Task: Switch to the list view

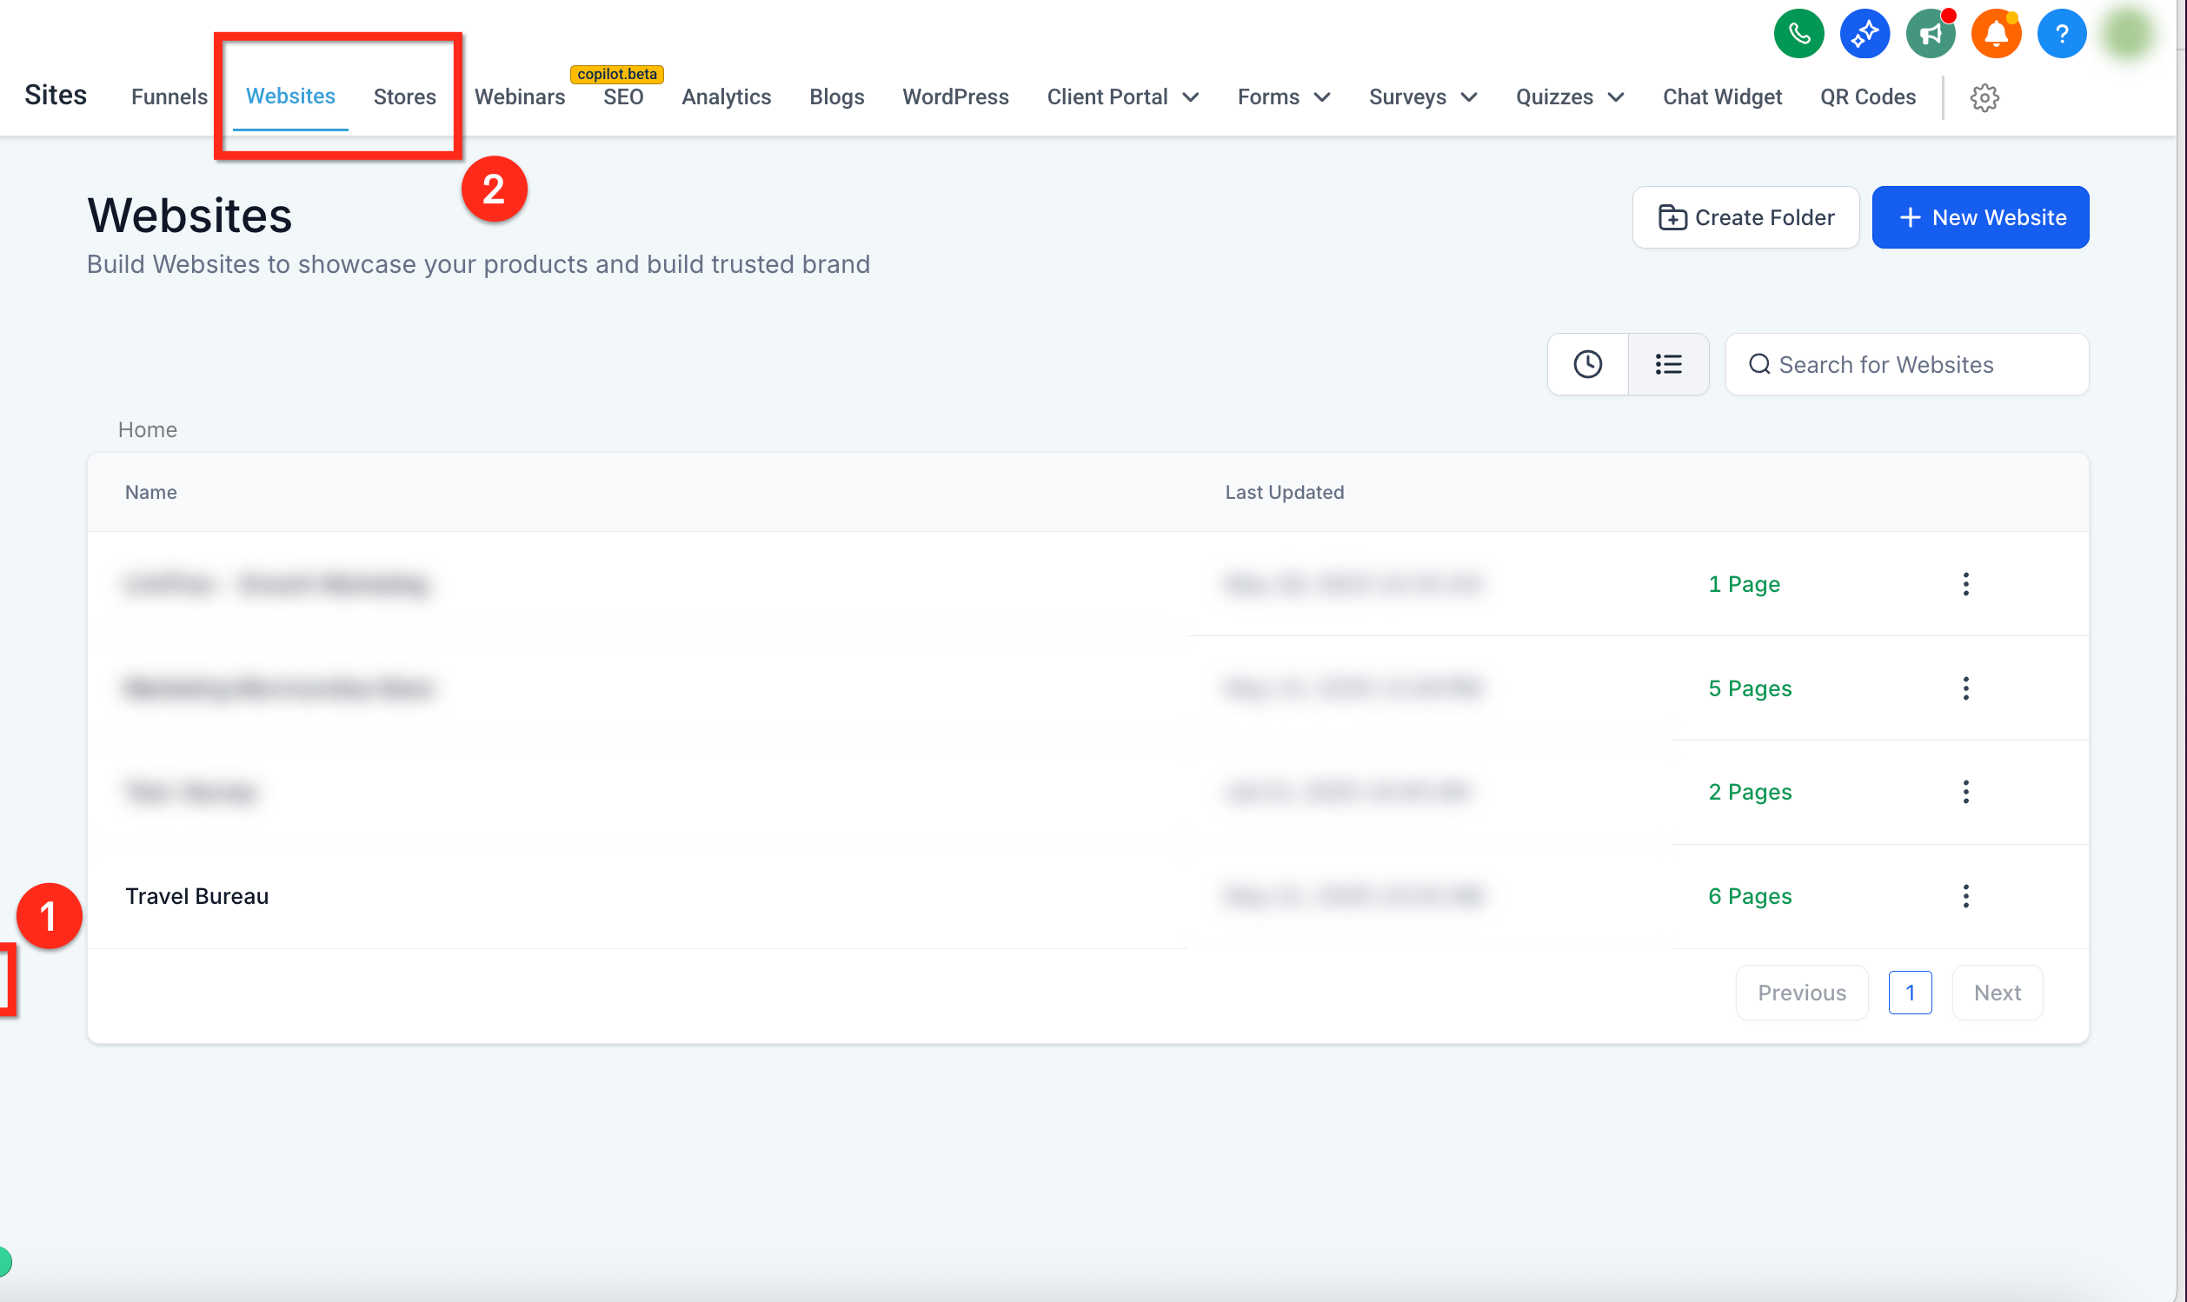Action: (1669, 364)
